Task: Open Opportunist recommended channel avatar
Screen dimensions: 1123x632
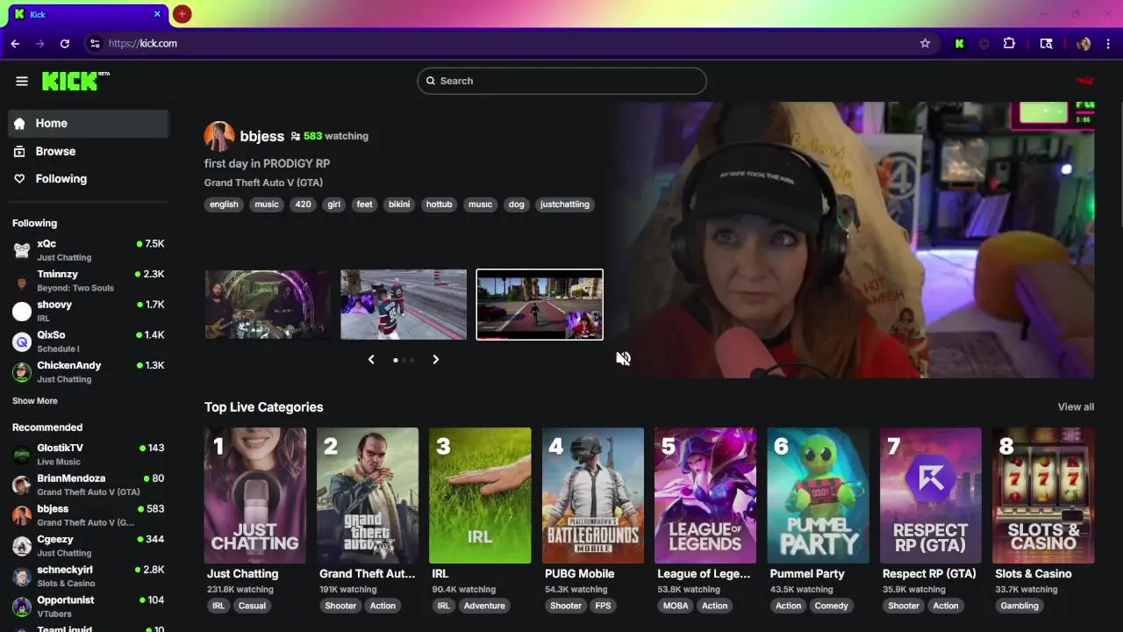Action: 22,607
